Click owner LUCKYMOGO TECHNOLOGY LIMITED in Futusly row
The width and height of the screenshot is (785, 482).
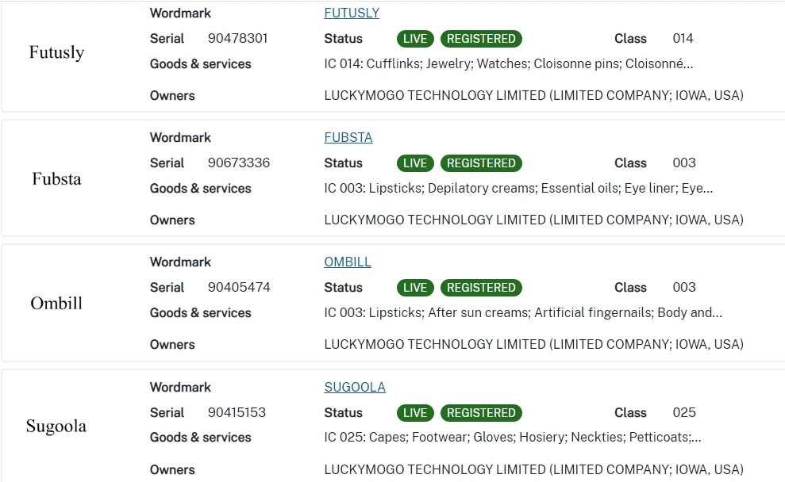point(533,95)
